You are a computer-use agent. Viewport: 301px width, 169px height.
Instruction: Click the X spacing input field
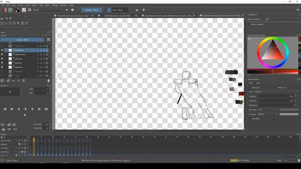click(x=276, y=96)
